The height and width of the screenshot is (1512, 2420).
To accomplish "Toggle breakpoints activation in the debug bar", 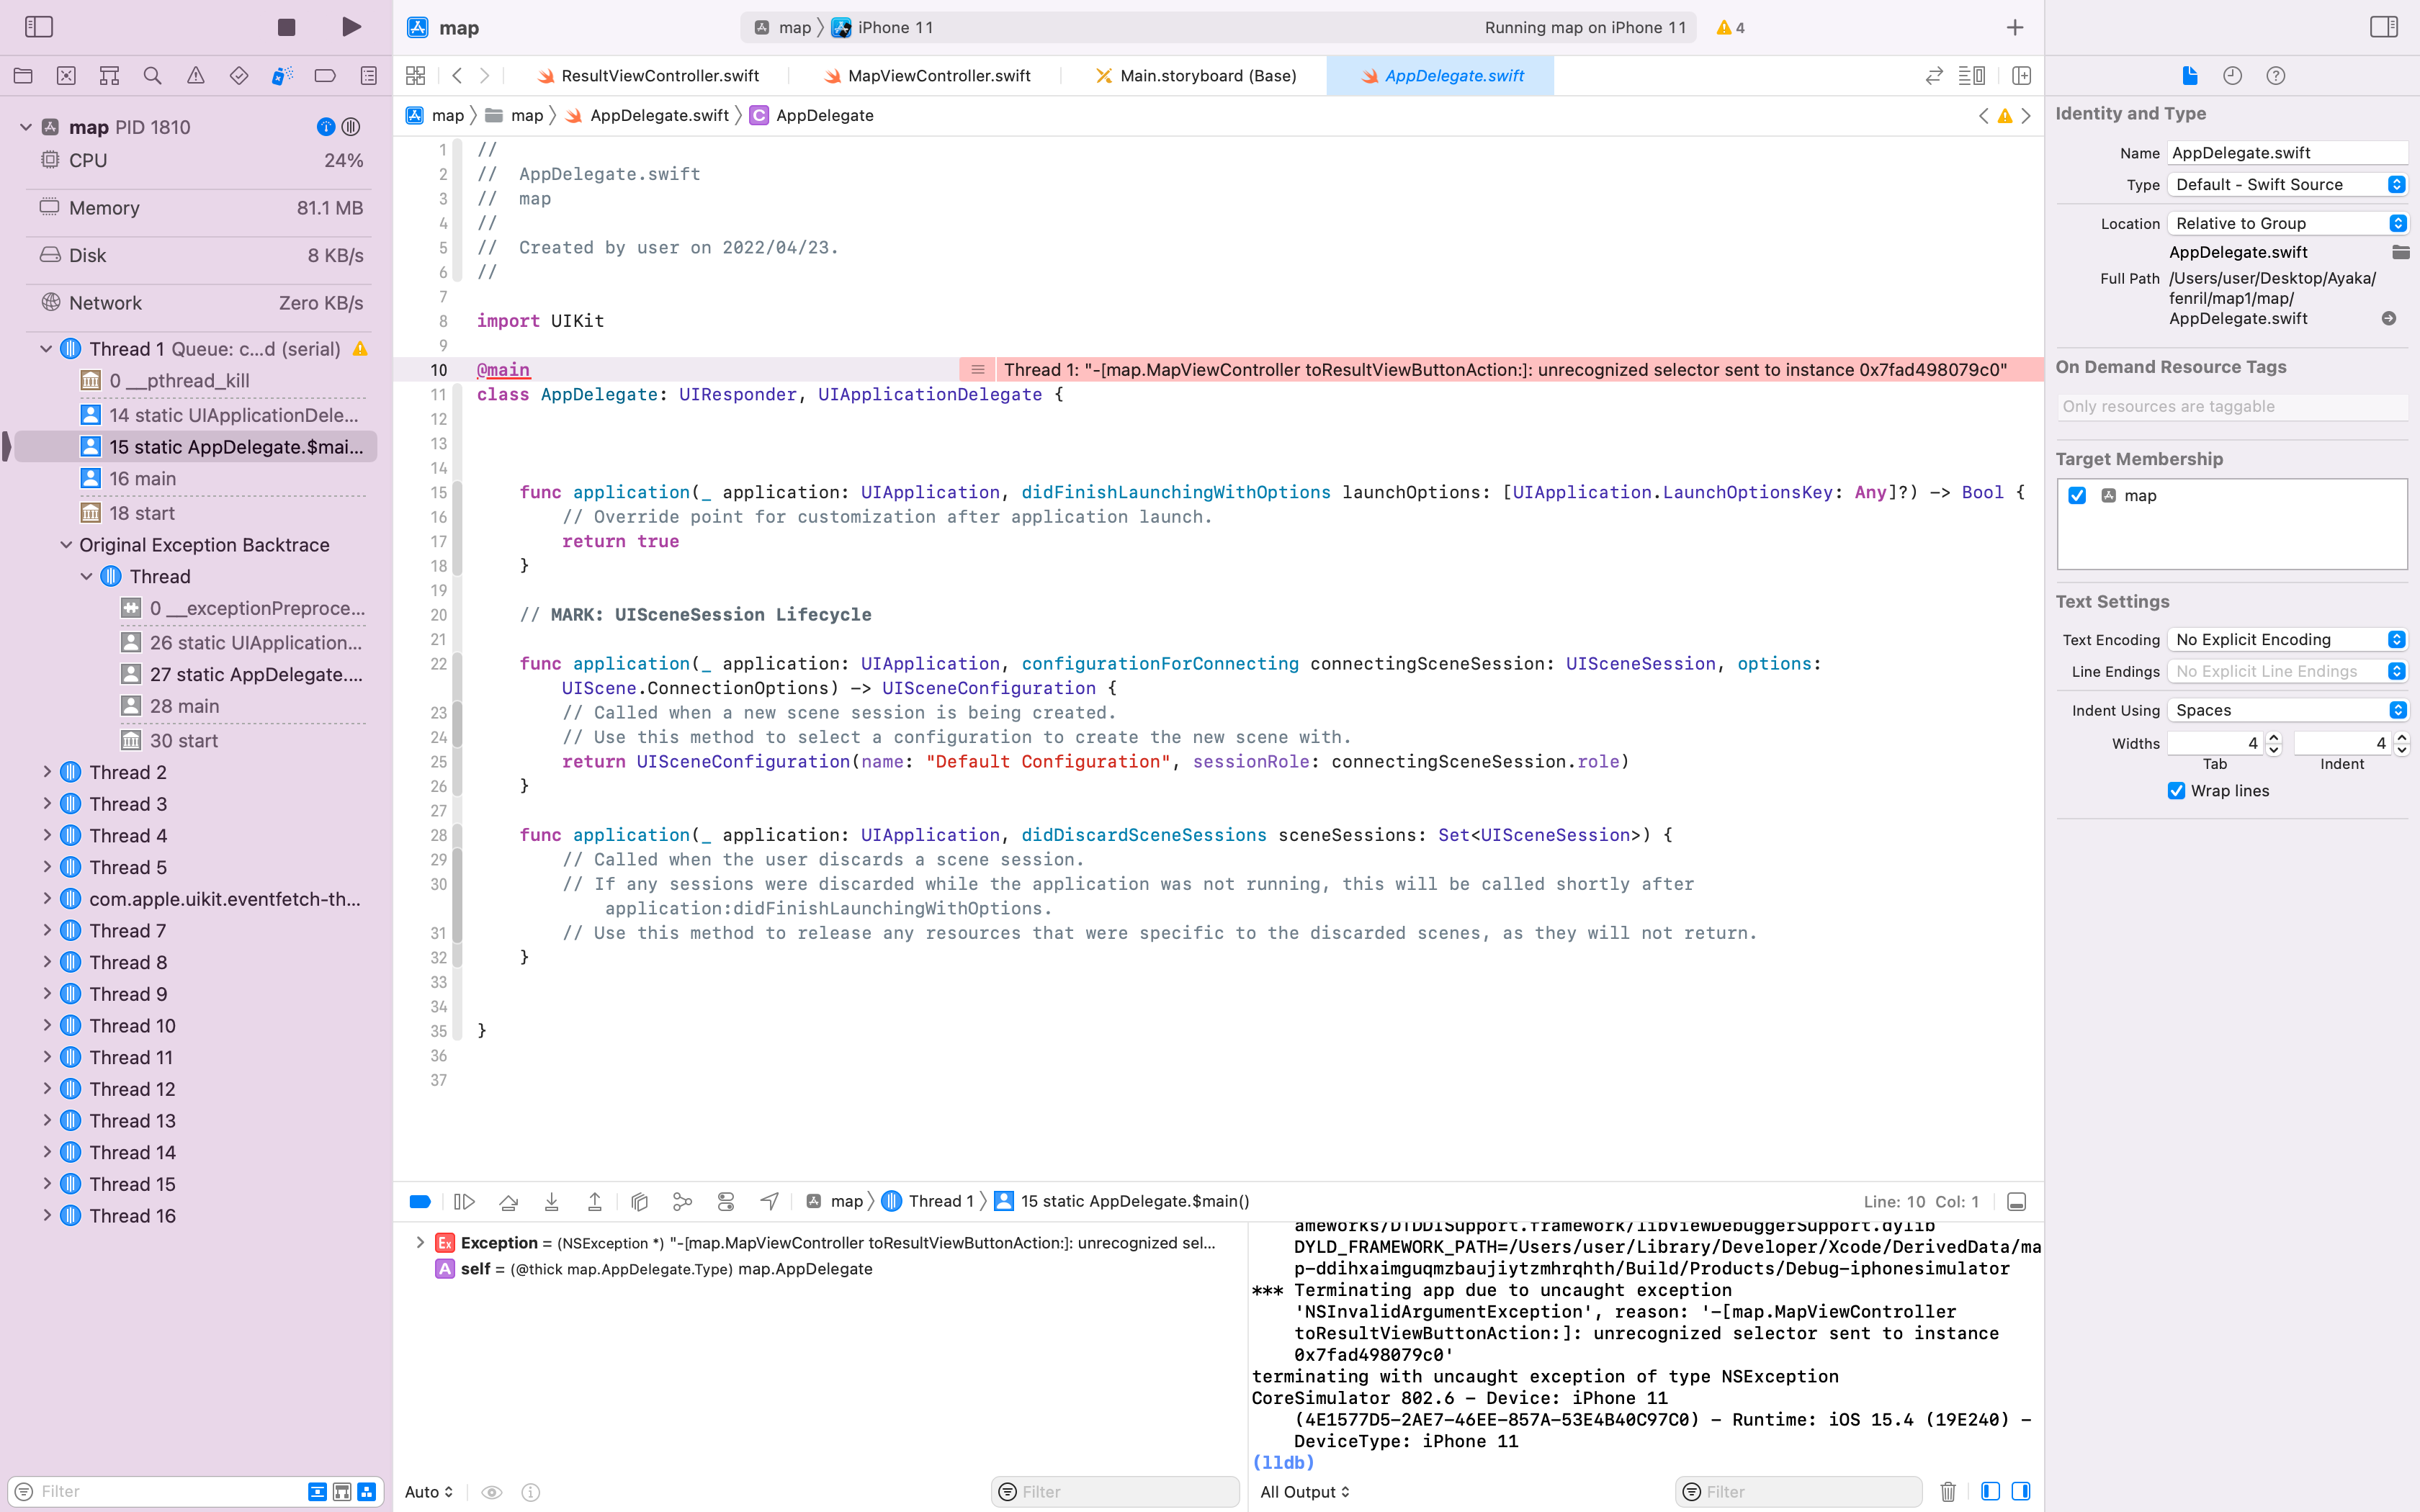I will tap(420, 1201).
